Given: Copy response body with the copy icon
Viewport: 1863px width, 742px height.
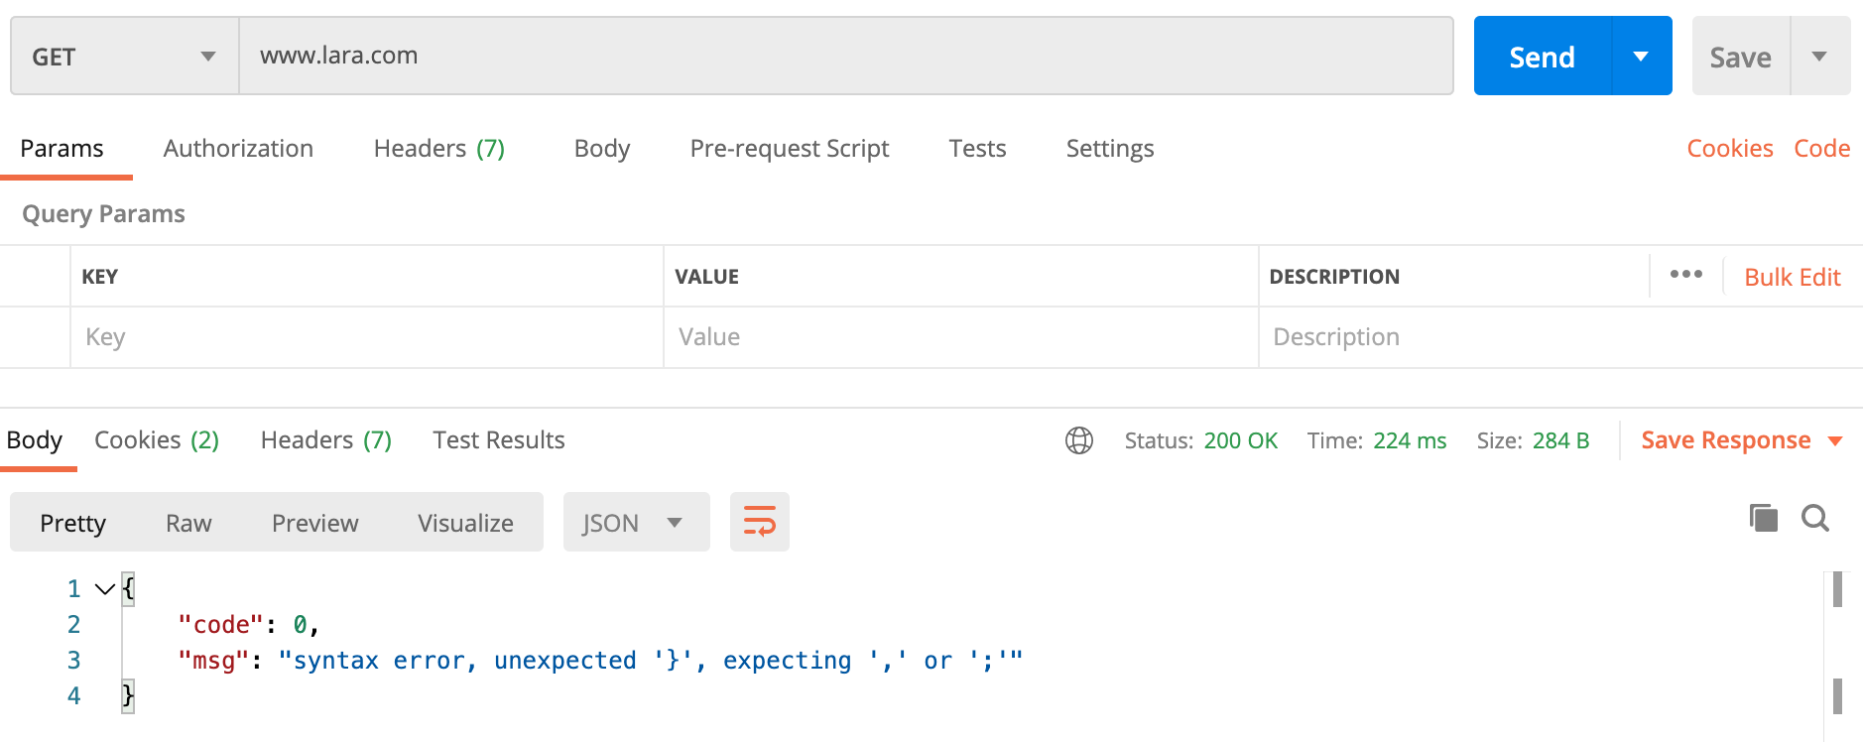Looking at the screenshot, I should 1763,518.
